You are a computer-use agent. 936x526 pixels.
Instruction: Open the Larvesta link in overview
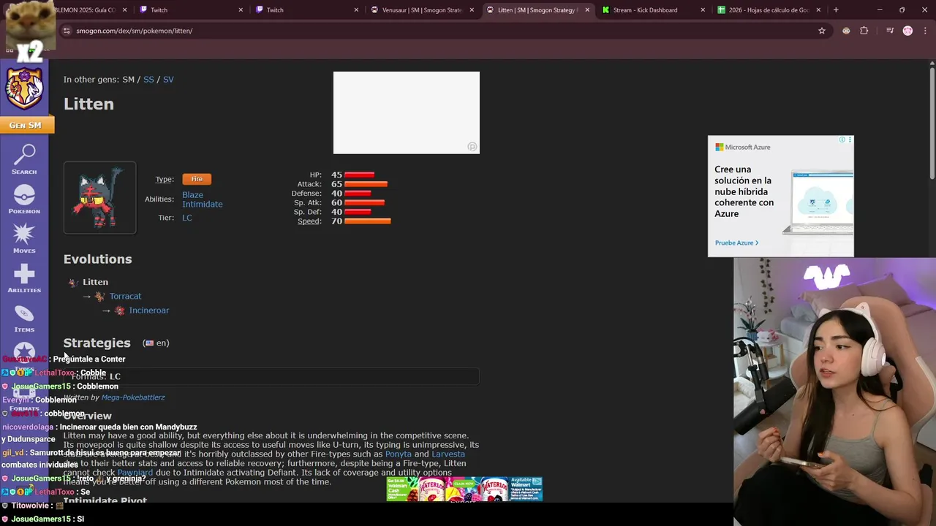coord(448,454)
